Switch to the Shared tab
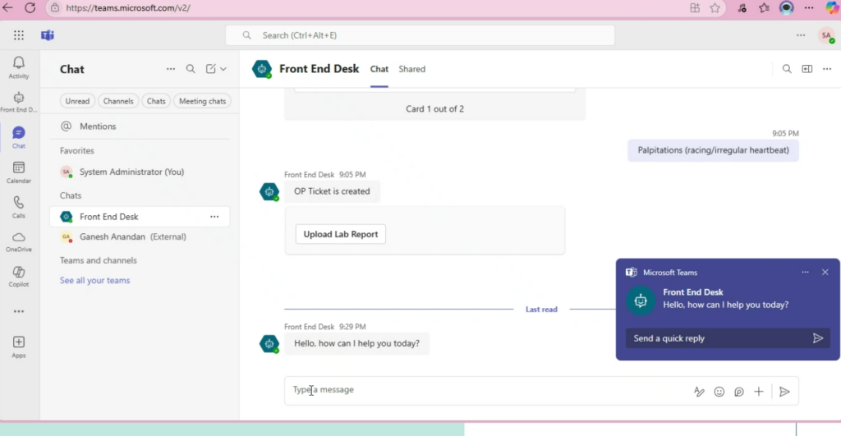The image size is (841, 436). click(412, 69)
